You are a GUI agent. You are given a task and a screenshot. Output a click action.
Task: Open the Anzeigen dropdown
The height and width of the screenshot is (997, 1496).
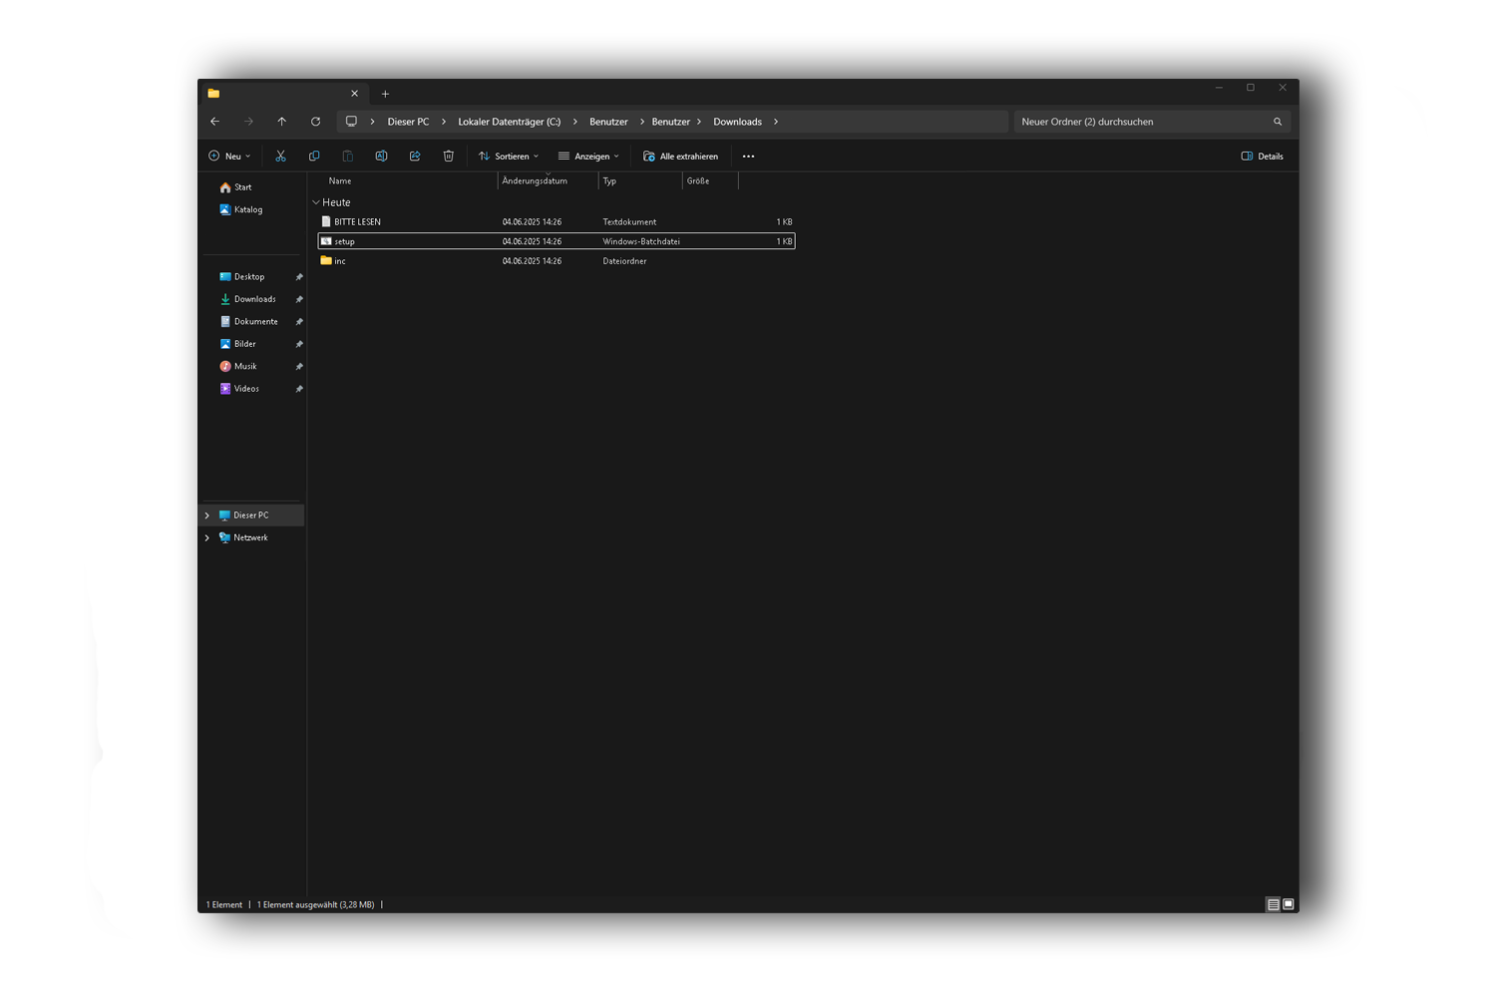588,157
